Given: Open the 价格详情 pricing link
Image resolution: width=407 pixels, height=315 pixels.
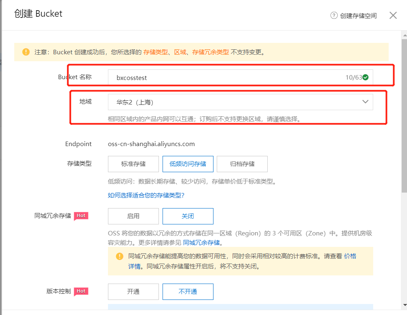Looking at the screenshot, I should 351,256.
